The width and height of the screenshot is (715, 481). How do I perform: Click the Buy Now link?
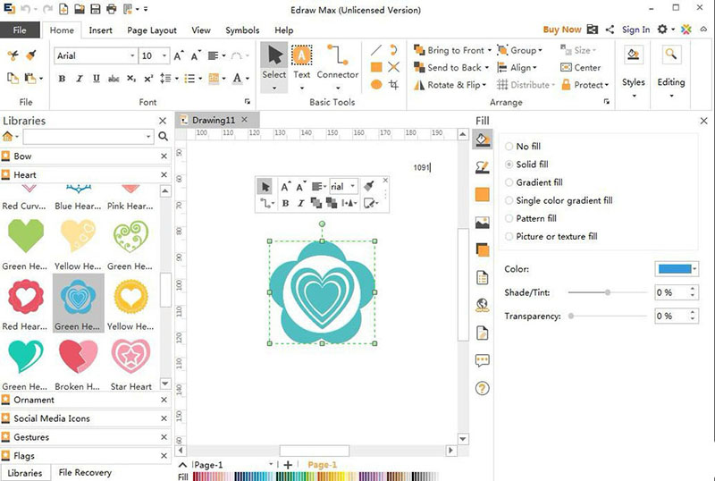click(562, 30)
